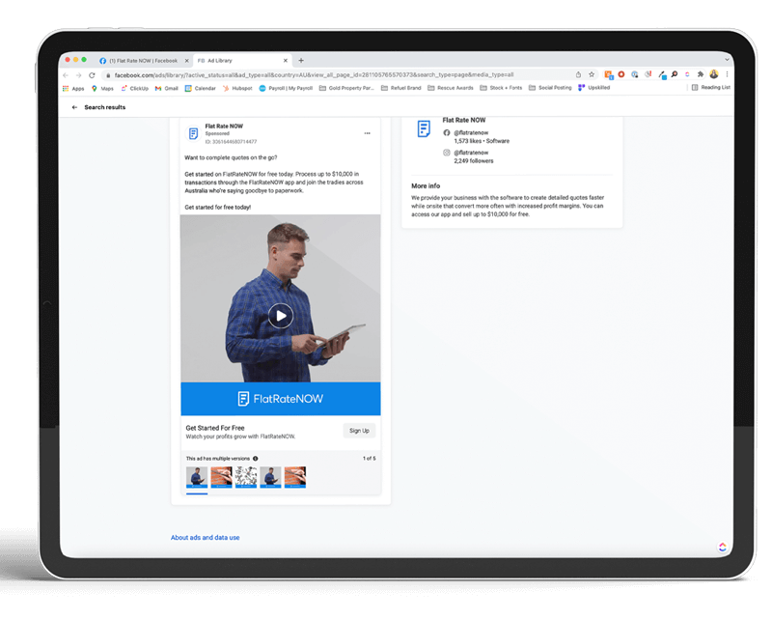The image size is (772, 620).
Task: Click the "Get Started For Free" ad headline
Action: (x=215, y=428)
